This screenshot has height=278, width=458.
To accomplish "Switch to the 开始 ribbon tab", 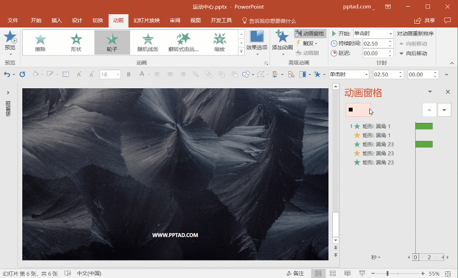I will (36, 20).
